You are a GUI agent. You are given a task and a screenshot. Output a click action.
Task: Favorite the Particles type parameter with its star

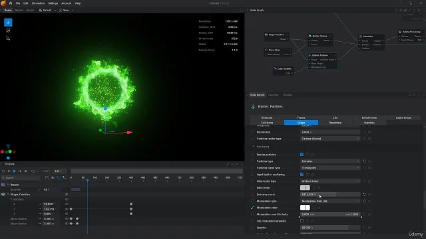[x=369, y=161]
